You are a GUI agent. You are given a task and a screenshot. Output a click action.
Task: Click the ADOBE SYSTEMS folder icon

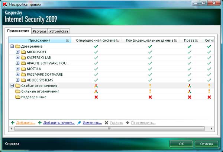point(23,80)
